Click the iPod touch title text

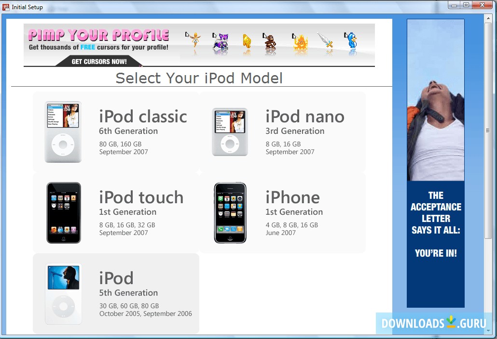(x=141, y=197)
